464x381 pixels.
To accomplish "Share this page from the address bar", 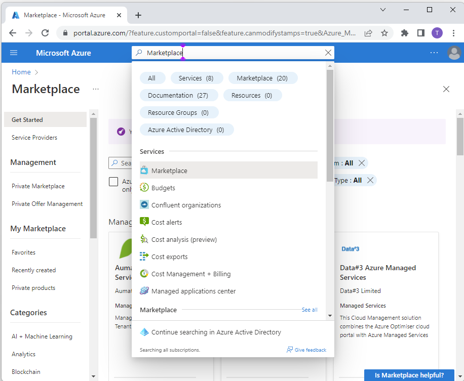I will coord(368,33).
